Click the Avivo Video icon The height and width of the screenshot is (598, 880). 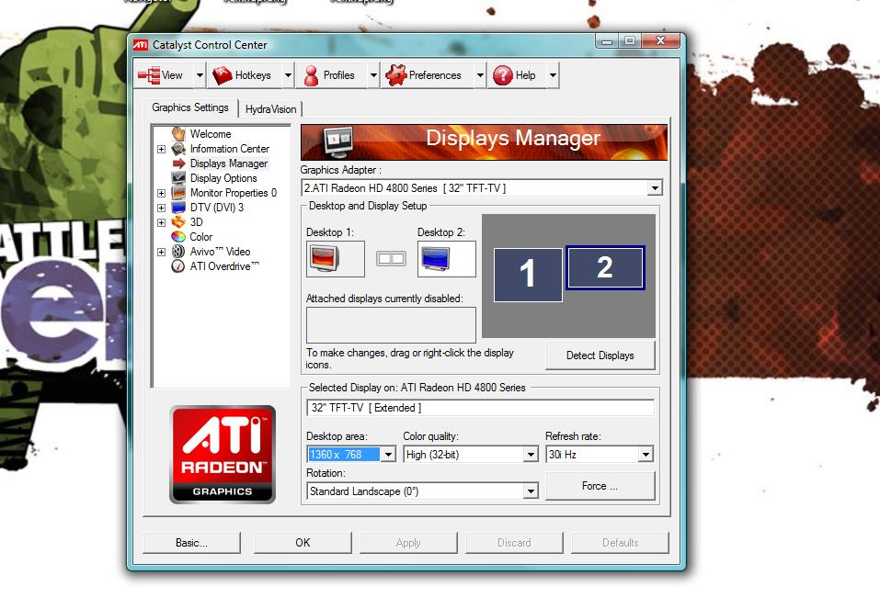[178, 251]
